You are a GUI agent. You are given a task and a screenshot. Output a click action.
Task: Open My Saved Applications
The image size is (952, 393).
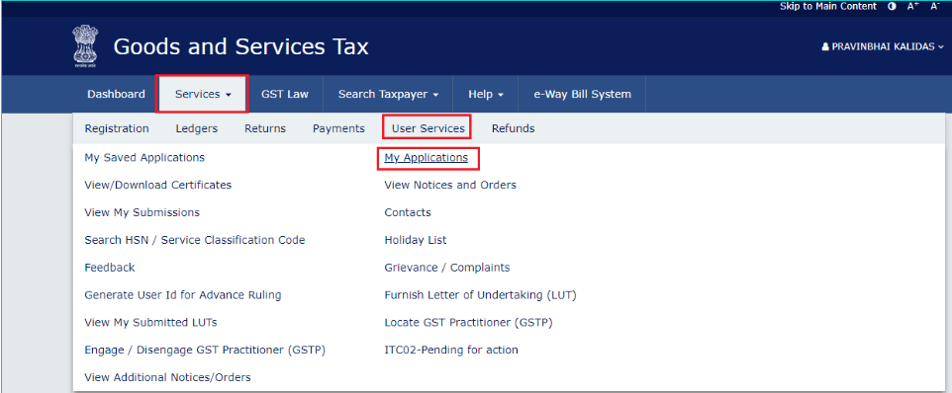coord(144,157)
